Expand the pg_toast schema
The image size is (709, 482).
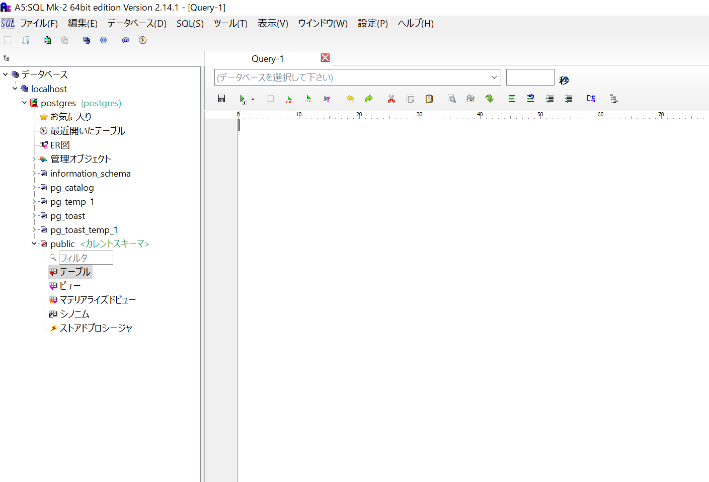pos(34,215)
